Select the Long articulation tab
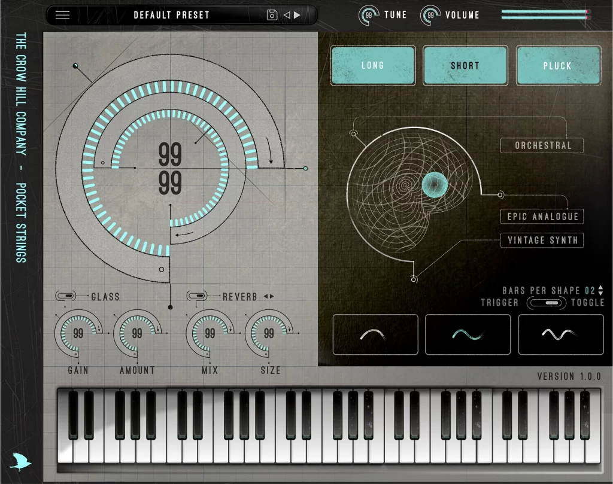 point(372,65)
